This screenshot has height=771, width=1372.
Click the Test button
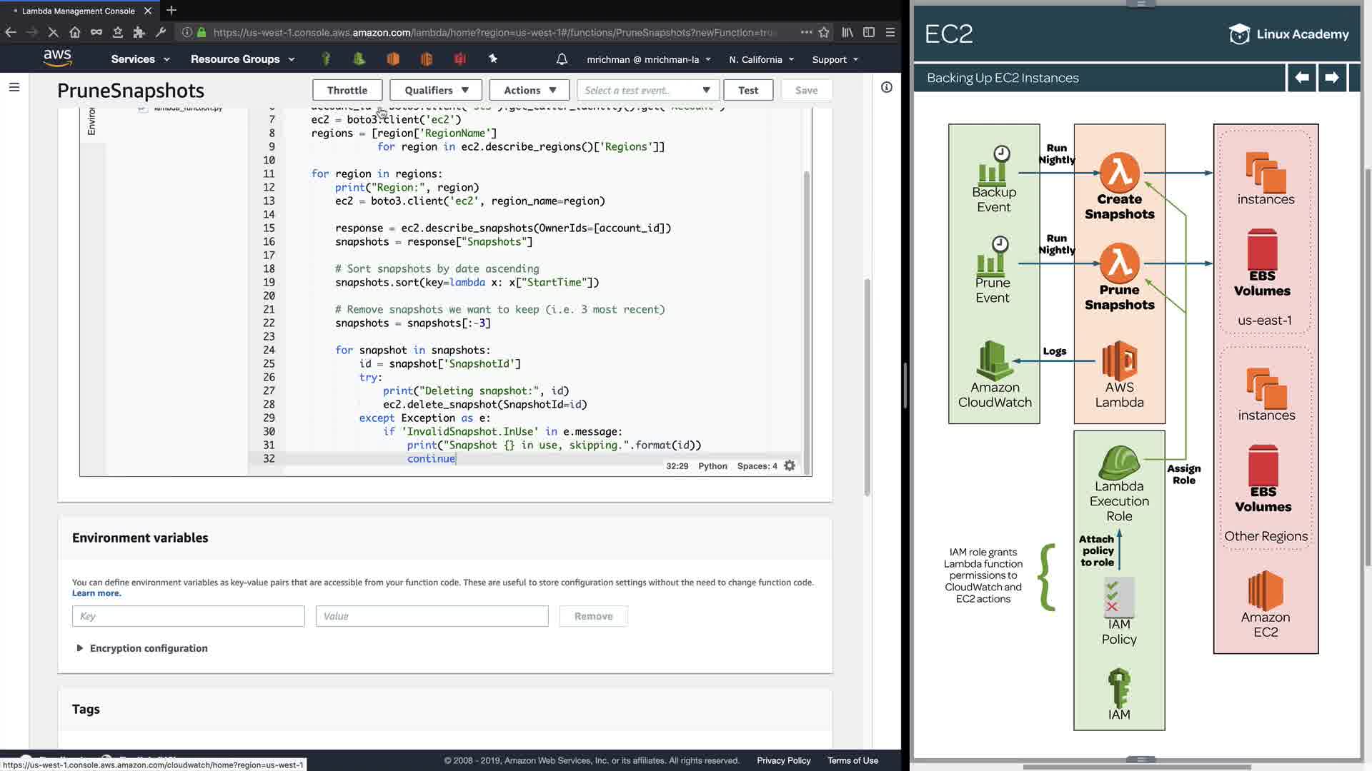pos(748,90)
